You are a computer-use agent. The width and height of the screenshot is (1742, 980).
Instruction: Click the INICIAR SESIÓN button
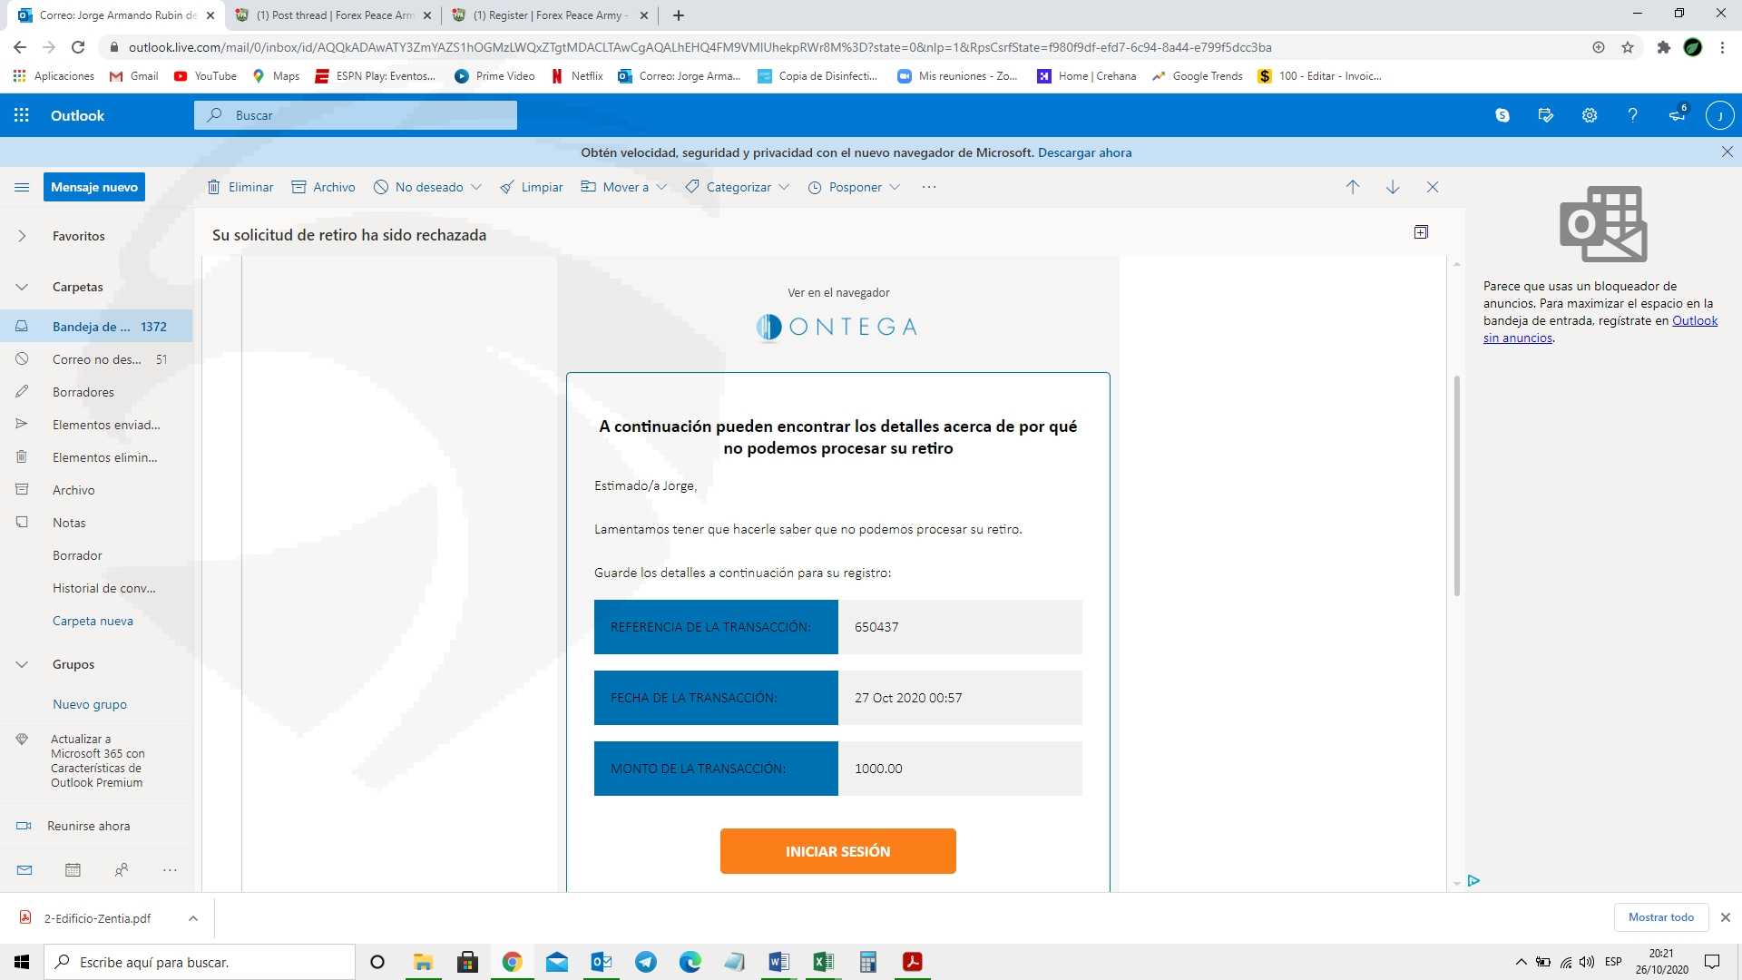coord(837,851)
